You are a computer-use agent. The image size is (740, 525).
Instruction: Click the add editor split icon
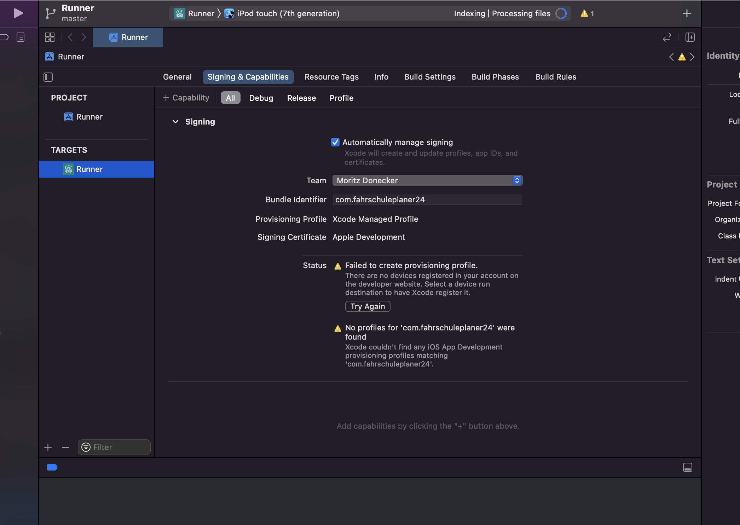690,37
